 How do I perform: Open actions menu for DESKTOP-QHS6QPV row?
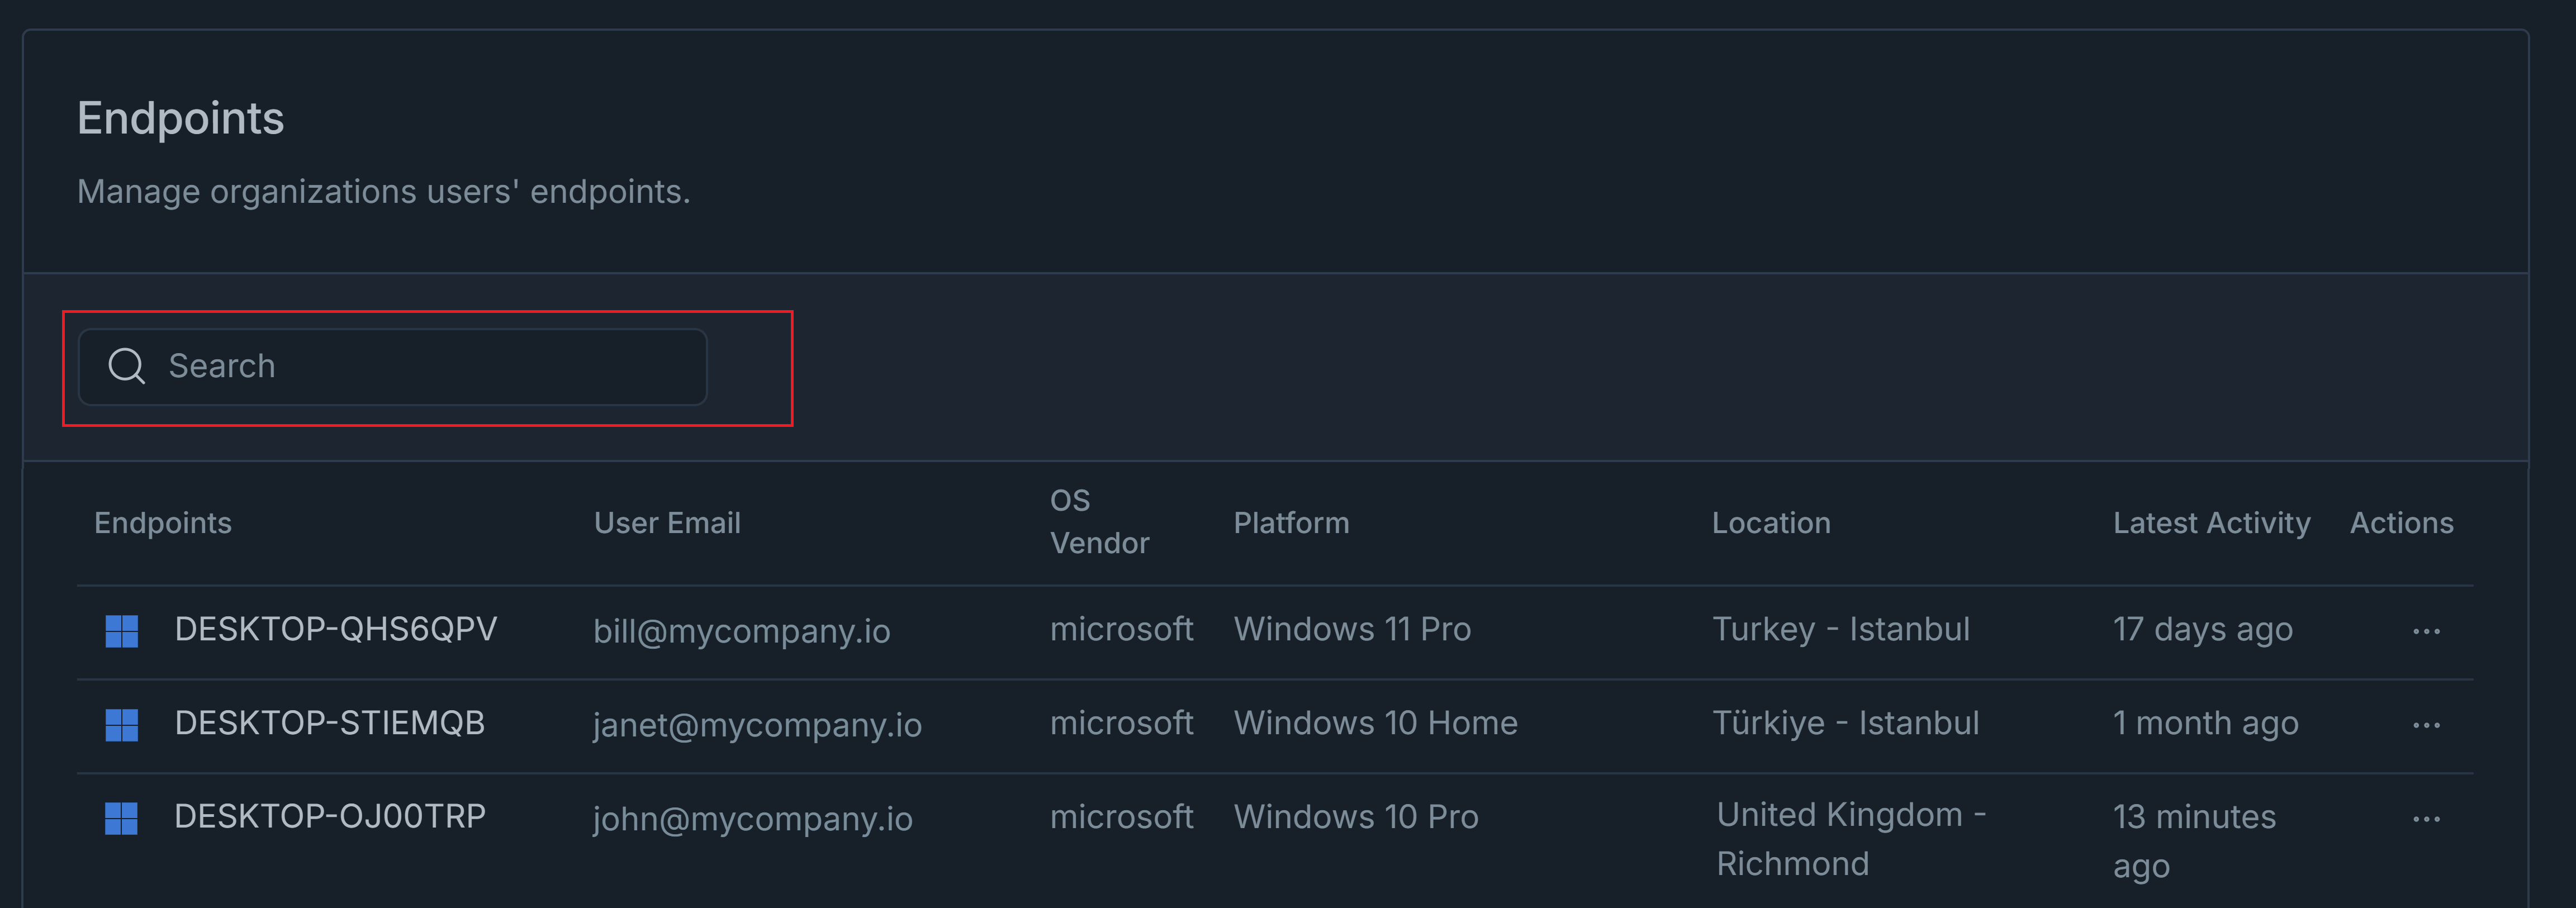tap(2426, 631)
